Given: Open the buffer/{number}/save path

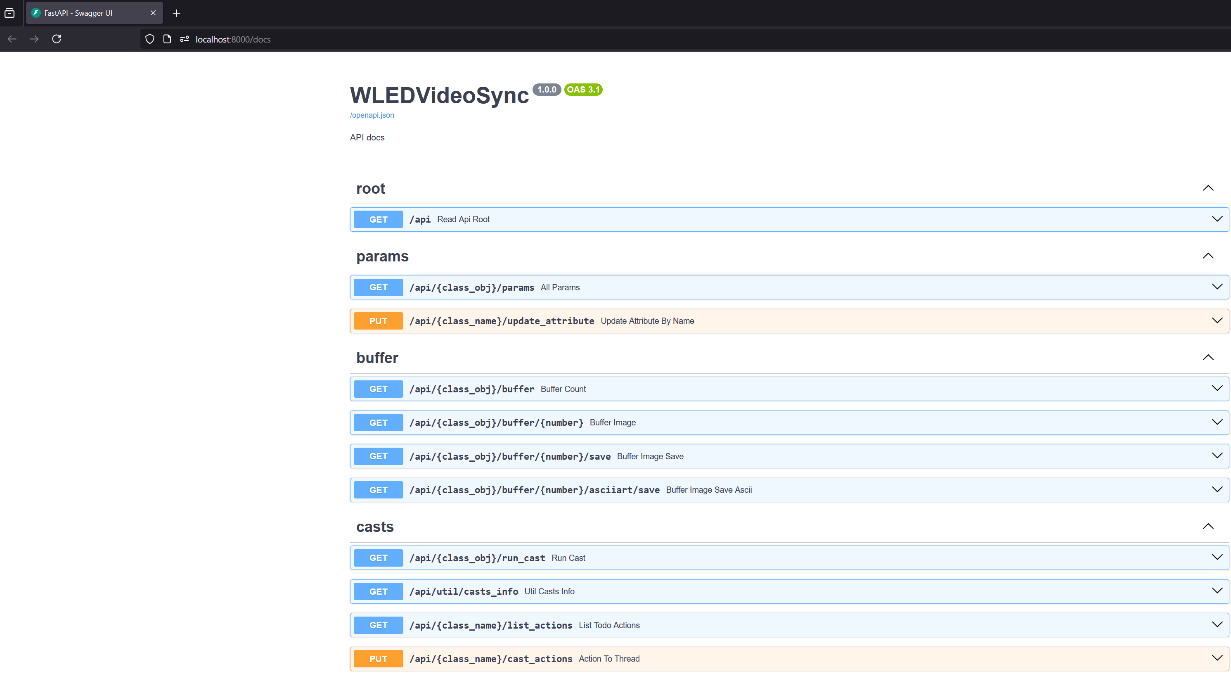Looking at the screenshot, I should pos(510,456).
